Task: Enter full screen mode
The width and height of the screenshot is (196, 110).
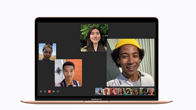Action: 58,91
